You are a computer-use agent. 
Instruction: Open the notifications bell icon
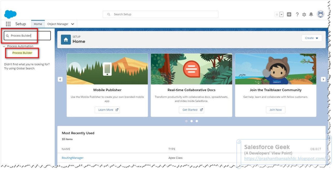[311, 14]
